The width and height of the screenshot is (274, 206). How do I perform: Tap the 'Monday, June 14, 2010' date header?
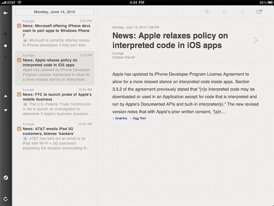point(54,12)
